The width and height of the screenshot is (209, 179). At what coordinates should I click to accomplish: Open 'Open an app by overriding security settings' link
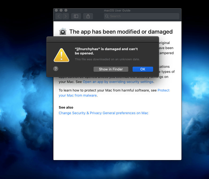[118, 82]
